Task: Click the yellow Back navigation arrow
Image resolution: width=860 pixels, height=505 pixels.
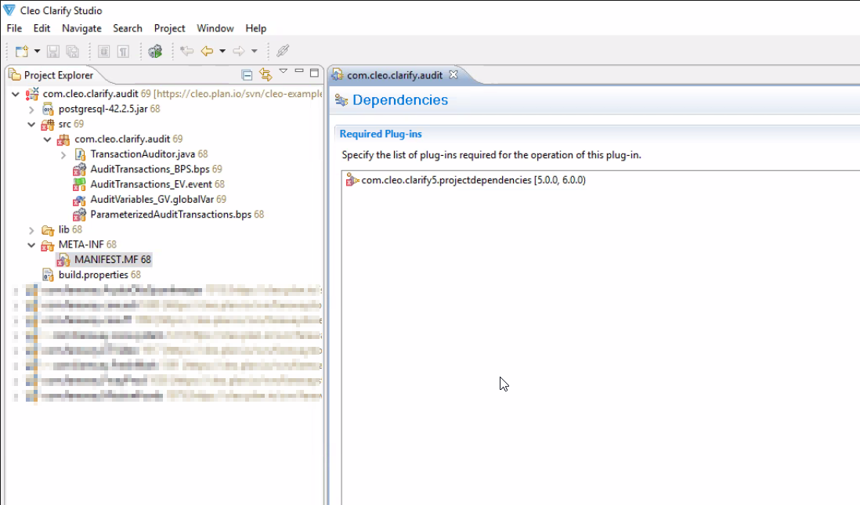Action: tap(207, 51)
